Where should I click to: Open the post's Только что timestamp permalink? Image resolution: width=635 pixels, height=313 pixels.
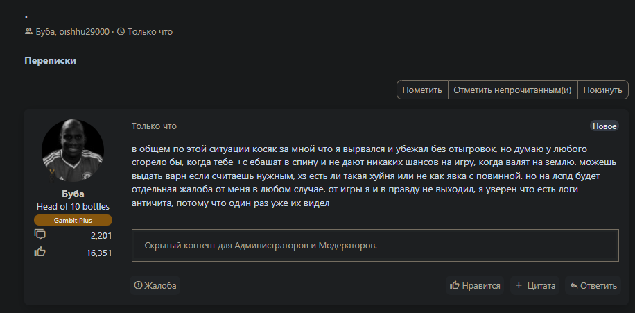[154, 126]
